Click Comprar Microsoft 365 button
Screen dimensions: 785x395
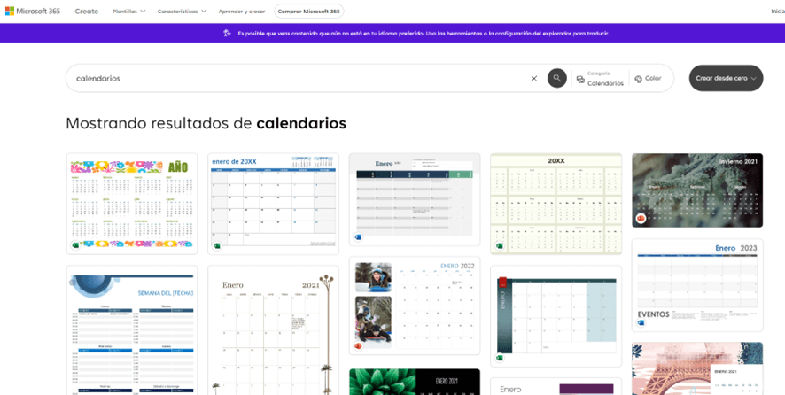coord(309,11)
